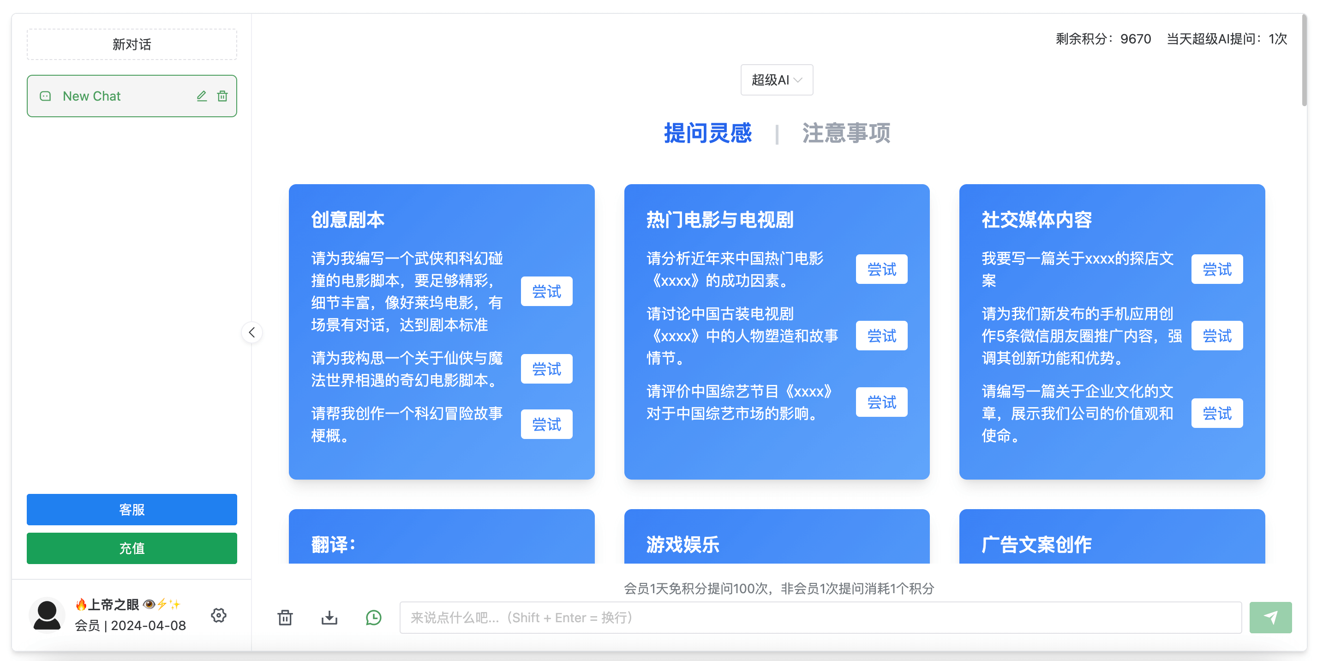
Task: Clear conversation using bottom trash icon
Action: coord(285,618)
